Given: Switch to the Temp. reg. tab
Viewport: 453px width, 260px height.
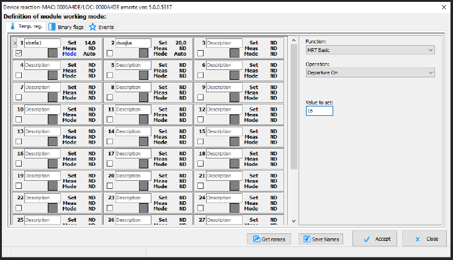Looking at the screenshot, I should pyautogui.click(x=26, y=27).
